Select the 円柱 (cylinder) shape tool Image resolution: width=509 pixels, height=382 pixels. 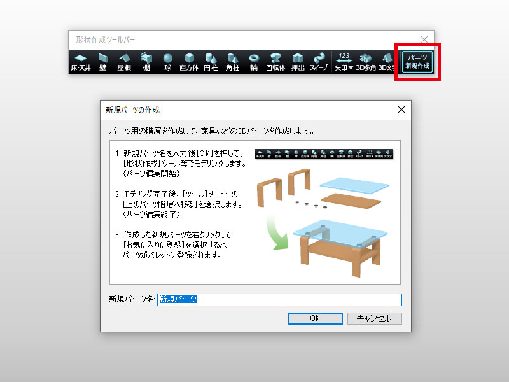(x=210, y=62)
